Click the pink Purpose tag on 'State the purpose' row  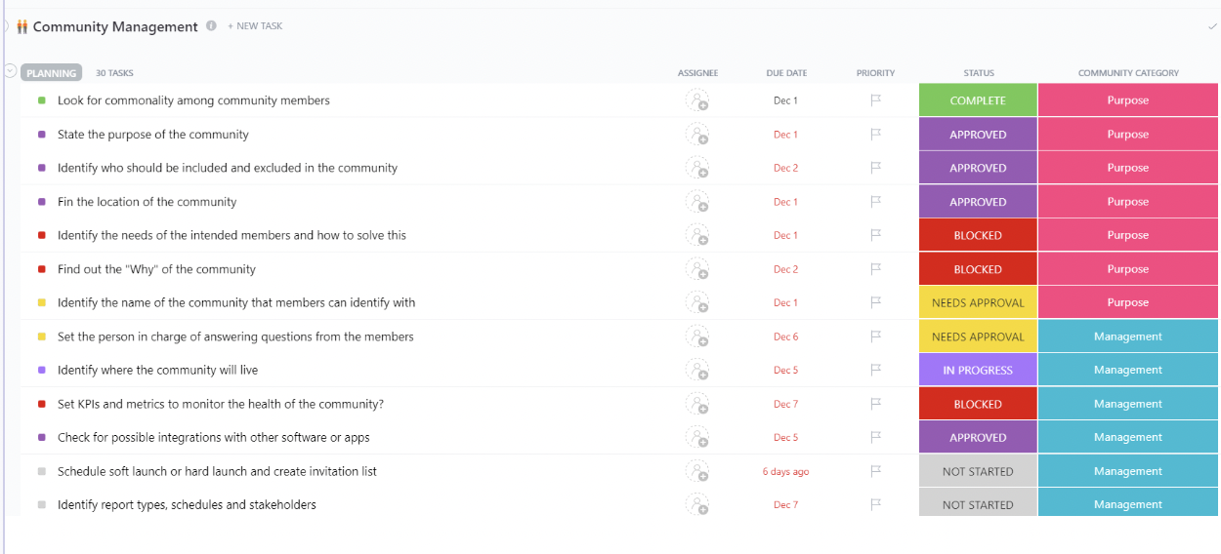point(1127,135)
